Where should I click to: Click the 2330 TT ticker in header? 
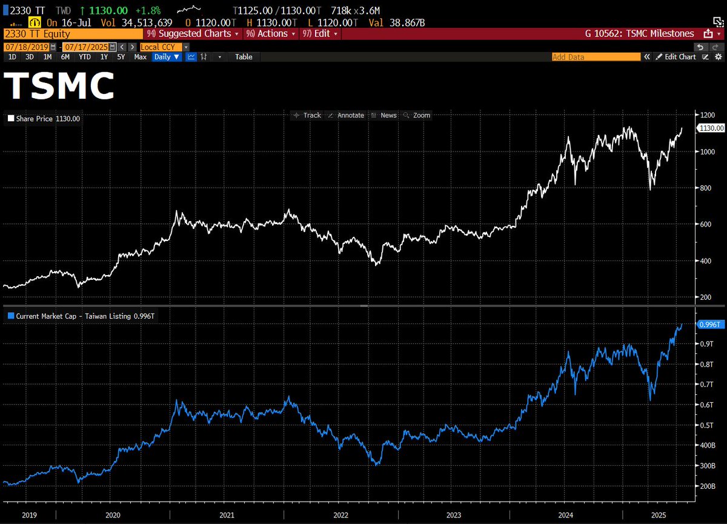pos(27,10)
